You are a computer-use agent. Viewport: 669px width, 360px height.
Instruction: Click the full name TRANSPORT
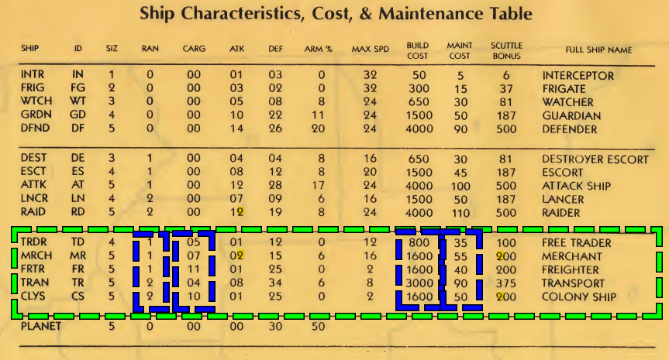tap(574, 283)
